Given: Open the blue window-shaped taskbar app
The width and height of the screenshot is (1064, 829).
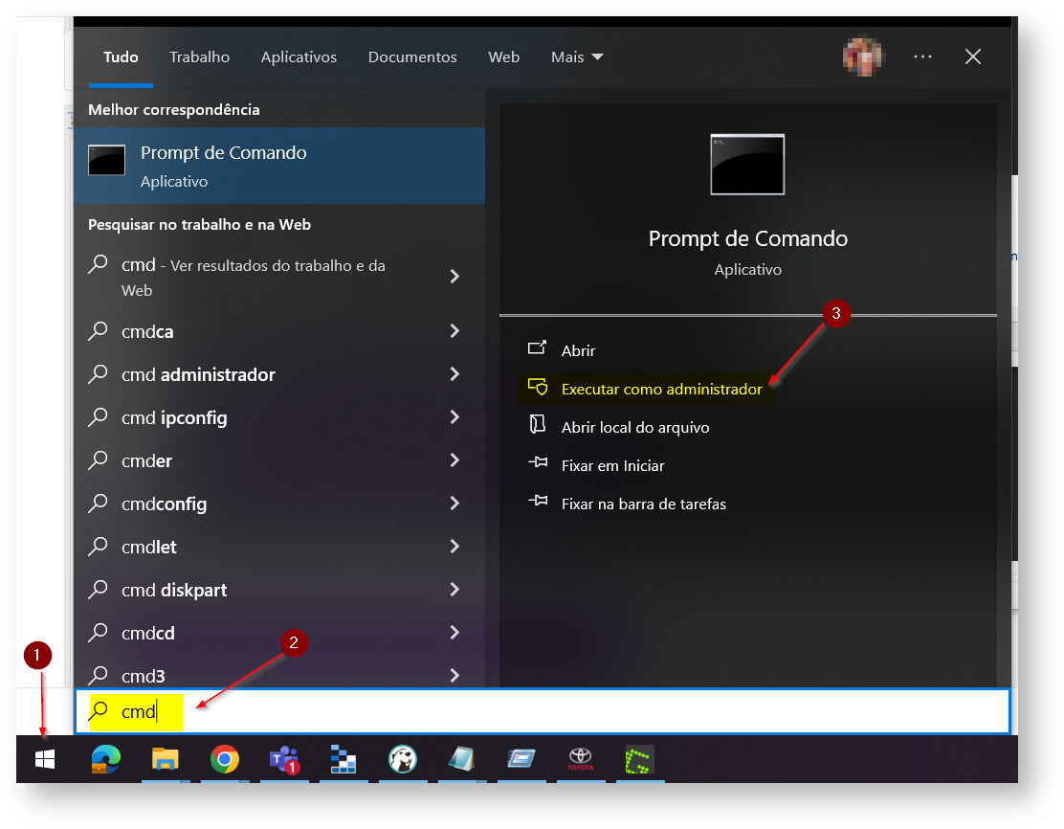Looking at the screenshot, I should (x=521, y=758).
